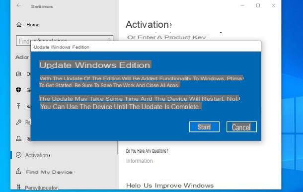Go back with the Settings arrow
Screen dimensions: 303x192
(19, 5)
